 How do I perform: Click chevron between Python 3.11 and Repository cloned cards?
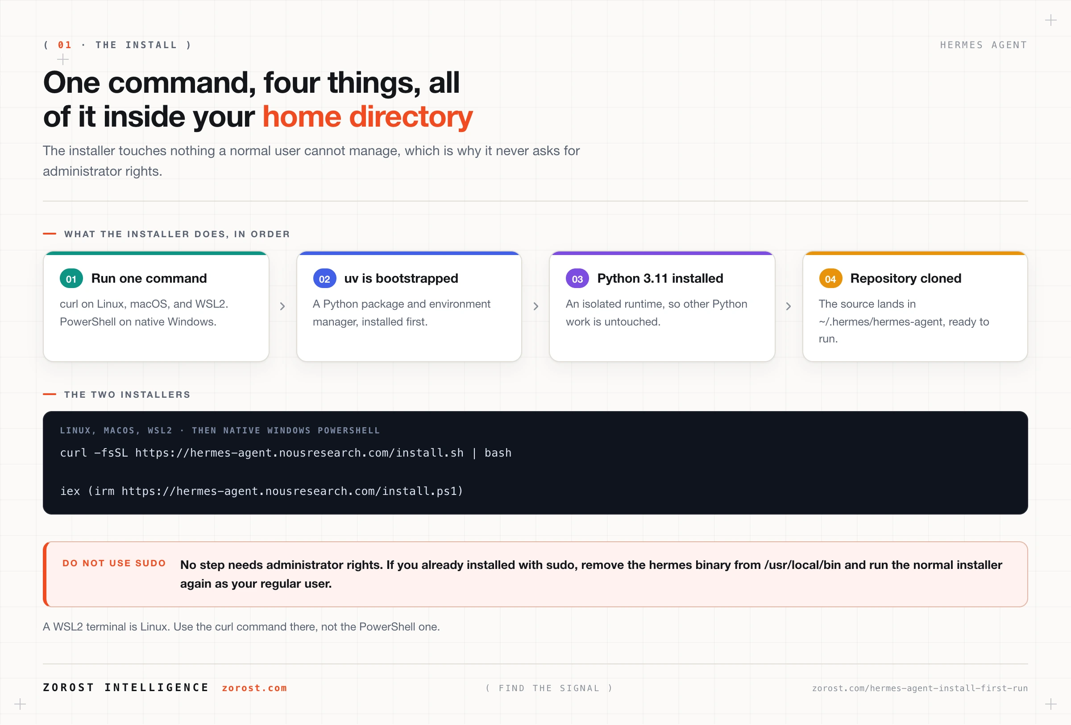pos(788,306)
